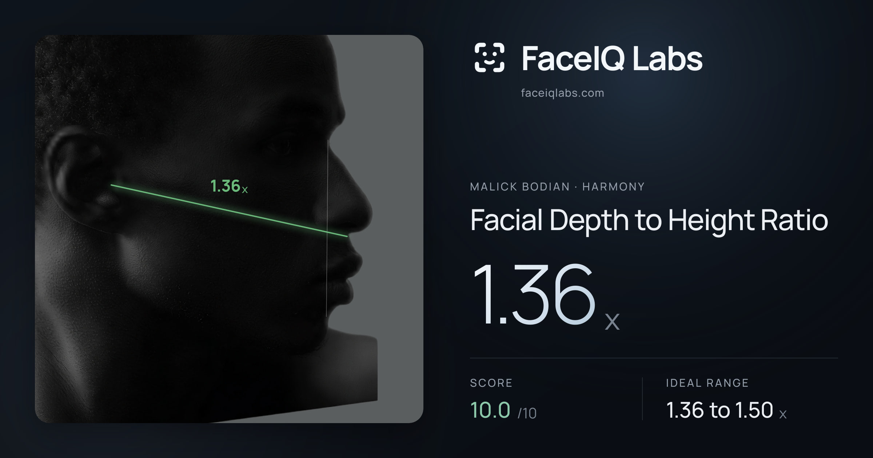Click the FaceIQ Labs brand name
This screenshot has height=458, width=873.
(612, 59)
